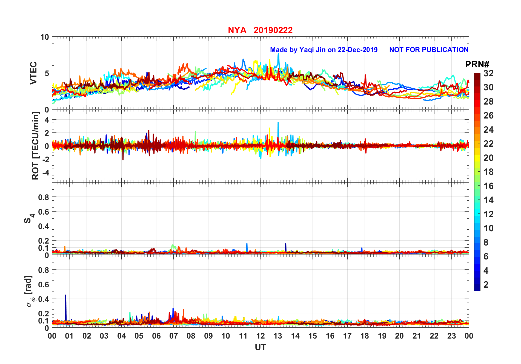Click the "S4" y-axis label

click(x=29, y=219)
